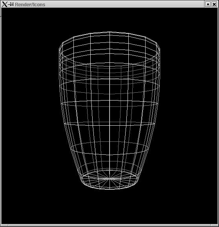Select the central vertical wireframe line mid-glass
This screenshot has height=227, width=219.
(x=109, y=110)
